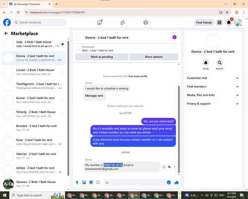Click the chat messages scrollbar
The height and width of the screenshot is (199, 248).
179,129
